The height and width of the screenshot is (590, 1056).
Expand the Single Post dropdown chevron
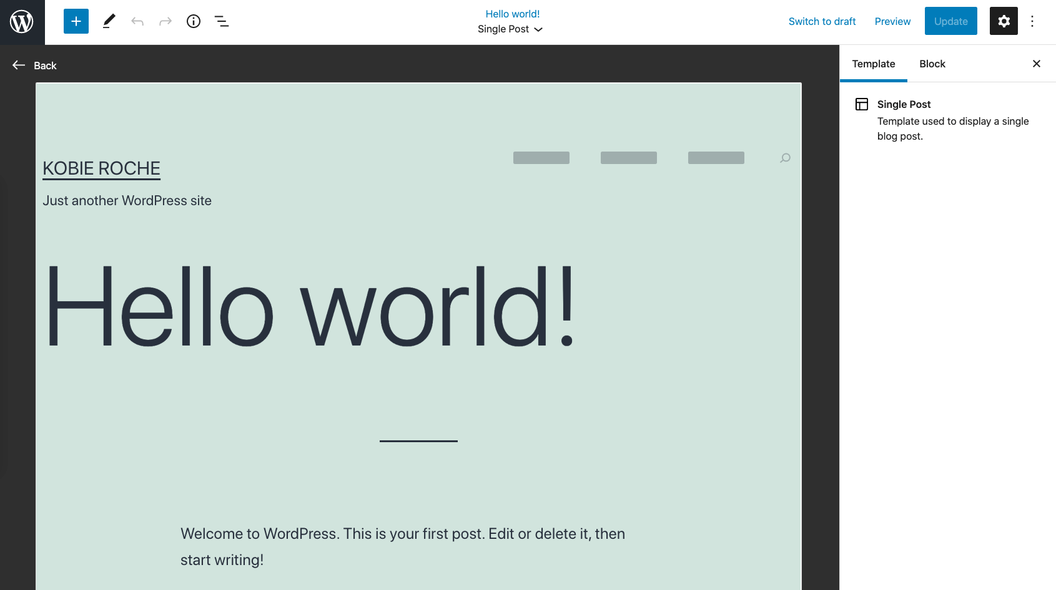tap(538, 29)
